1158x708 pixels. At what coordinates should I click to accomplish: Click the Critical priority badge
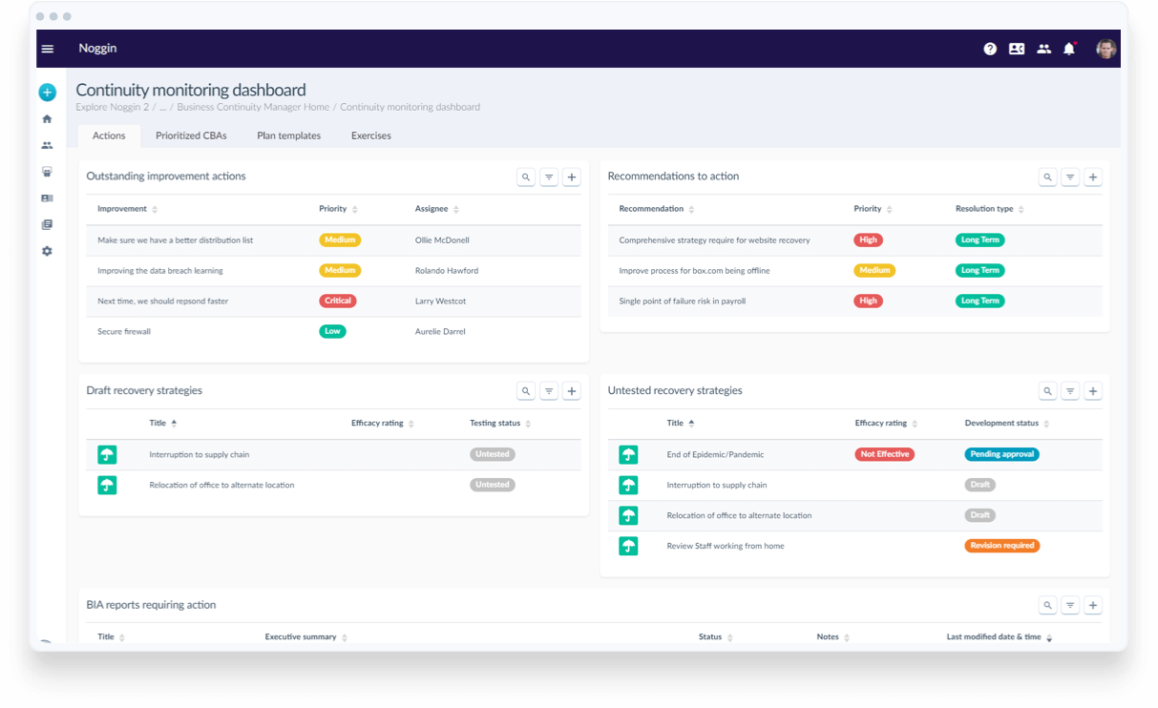click(x=337, y=301)
